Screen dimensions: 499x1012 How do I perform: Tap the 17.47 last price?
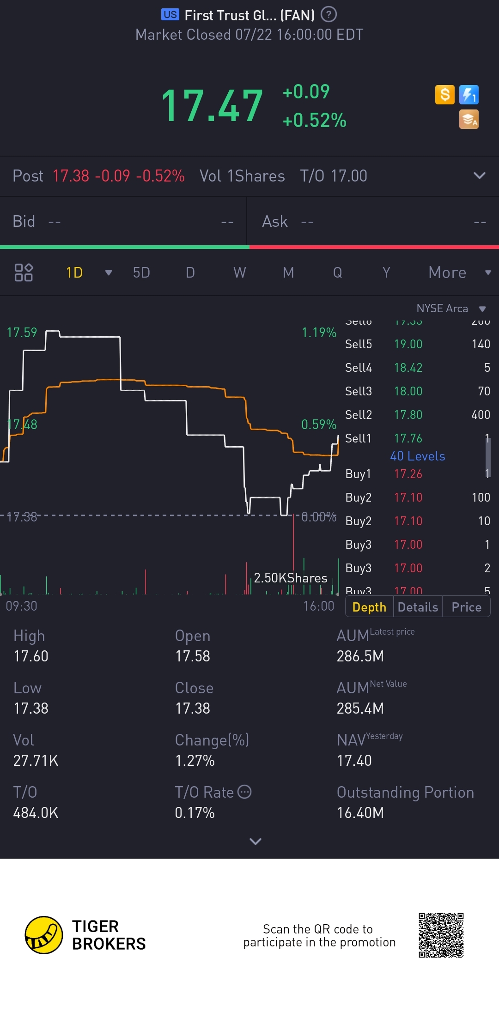point(212,106)
